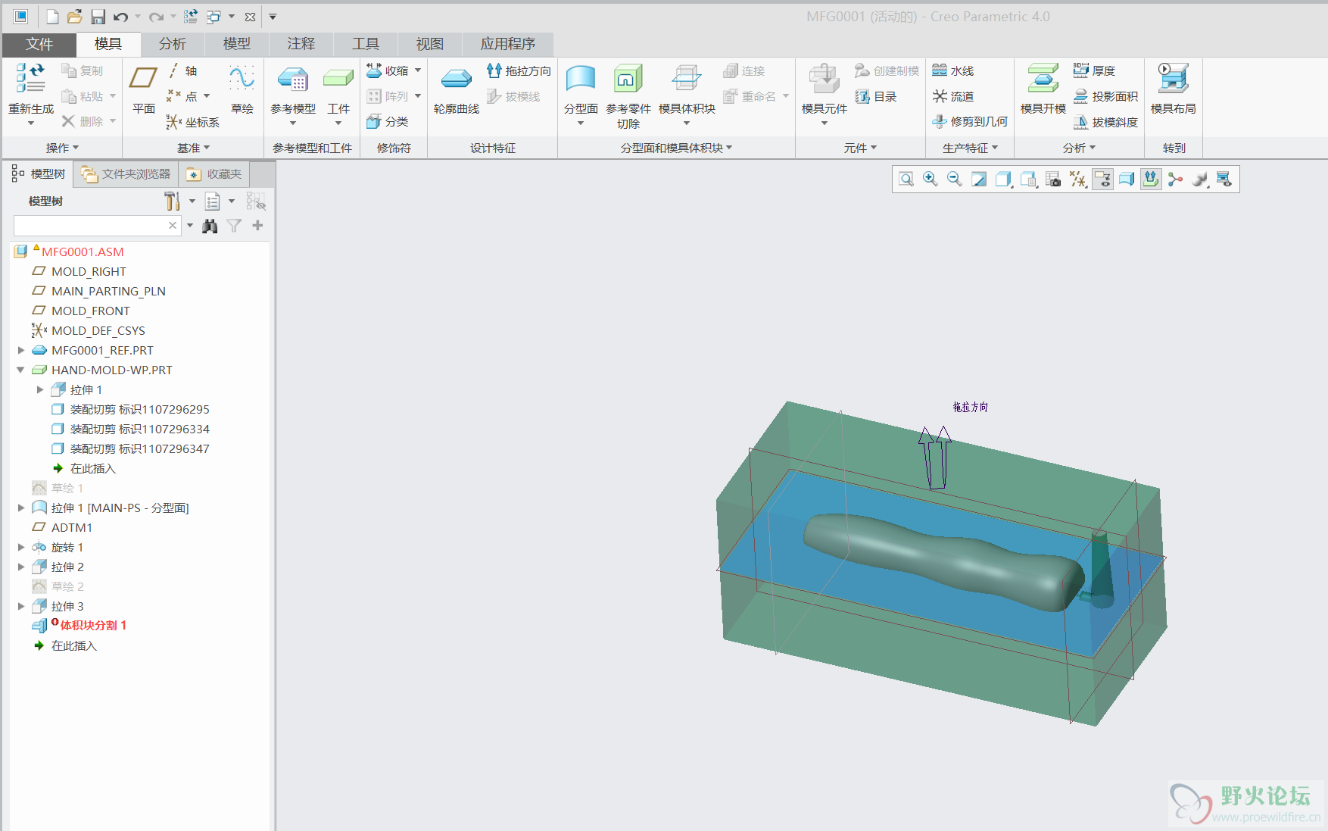Open the 基准 group dropdown
Viewport: 1328px width, 831px height.
coord(194,148)
